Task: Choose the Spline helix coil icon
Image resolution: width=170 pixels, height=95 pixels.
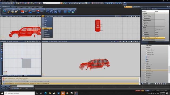Action: point(56,12)
